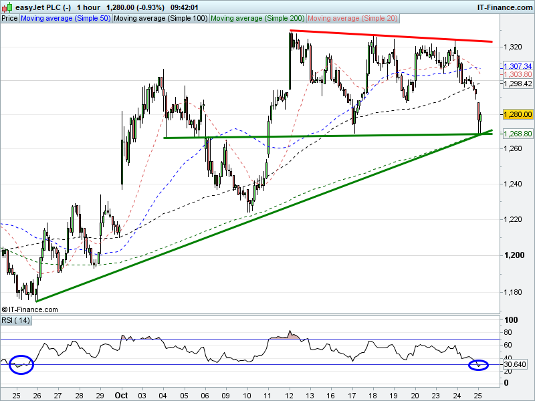
Task: Select the red descending resistance trendline
Action: 391,36
